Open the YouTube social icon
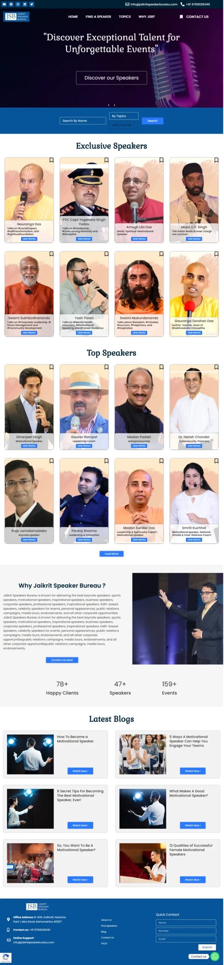Screen dimensions: 224x965 (x=4, y=4)
